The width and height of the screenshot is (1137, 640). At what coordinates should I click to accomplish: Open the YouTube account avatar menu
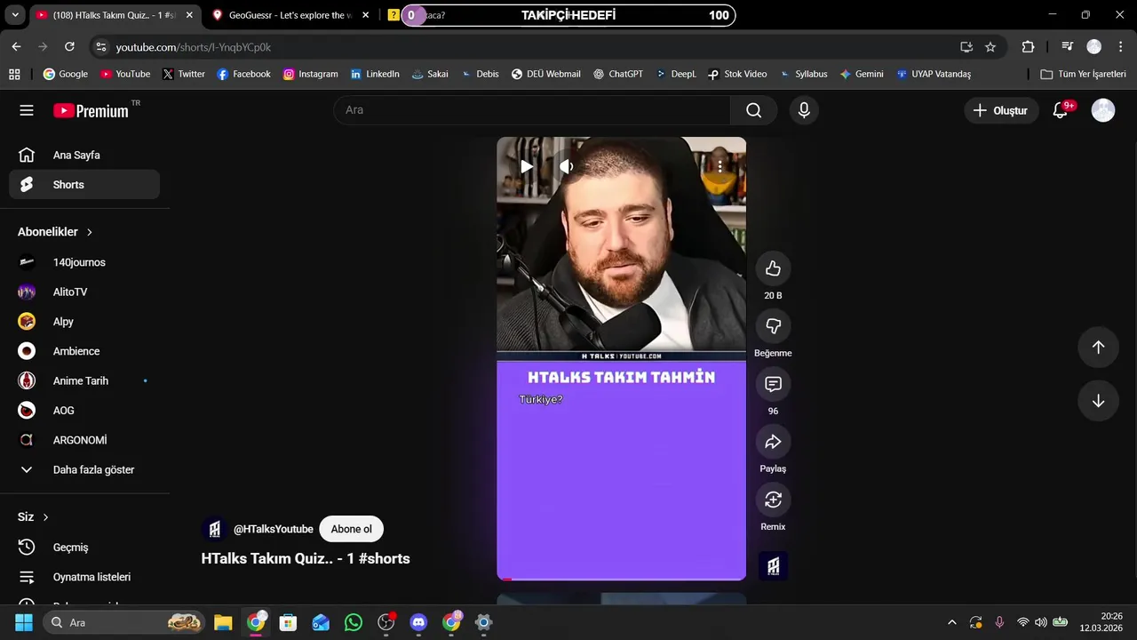[1103, 110]
